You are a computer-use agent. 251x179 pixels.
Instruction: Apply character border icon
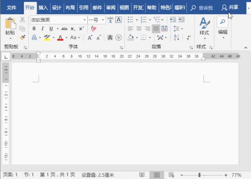tap(119, 20)
